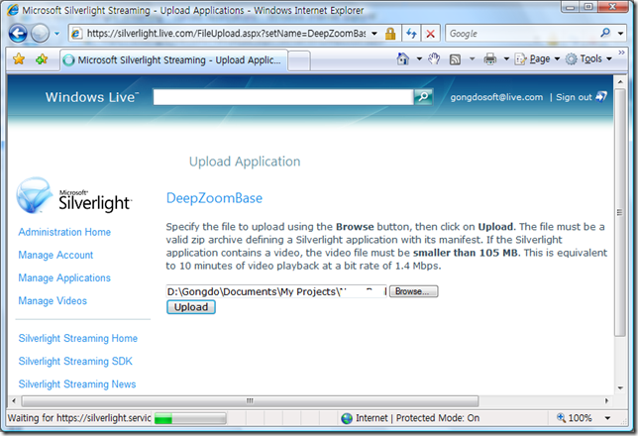Viewport: 638px width, 436px height.
Task: Click the Sign out link
Action: [x=574, y=97]
